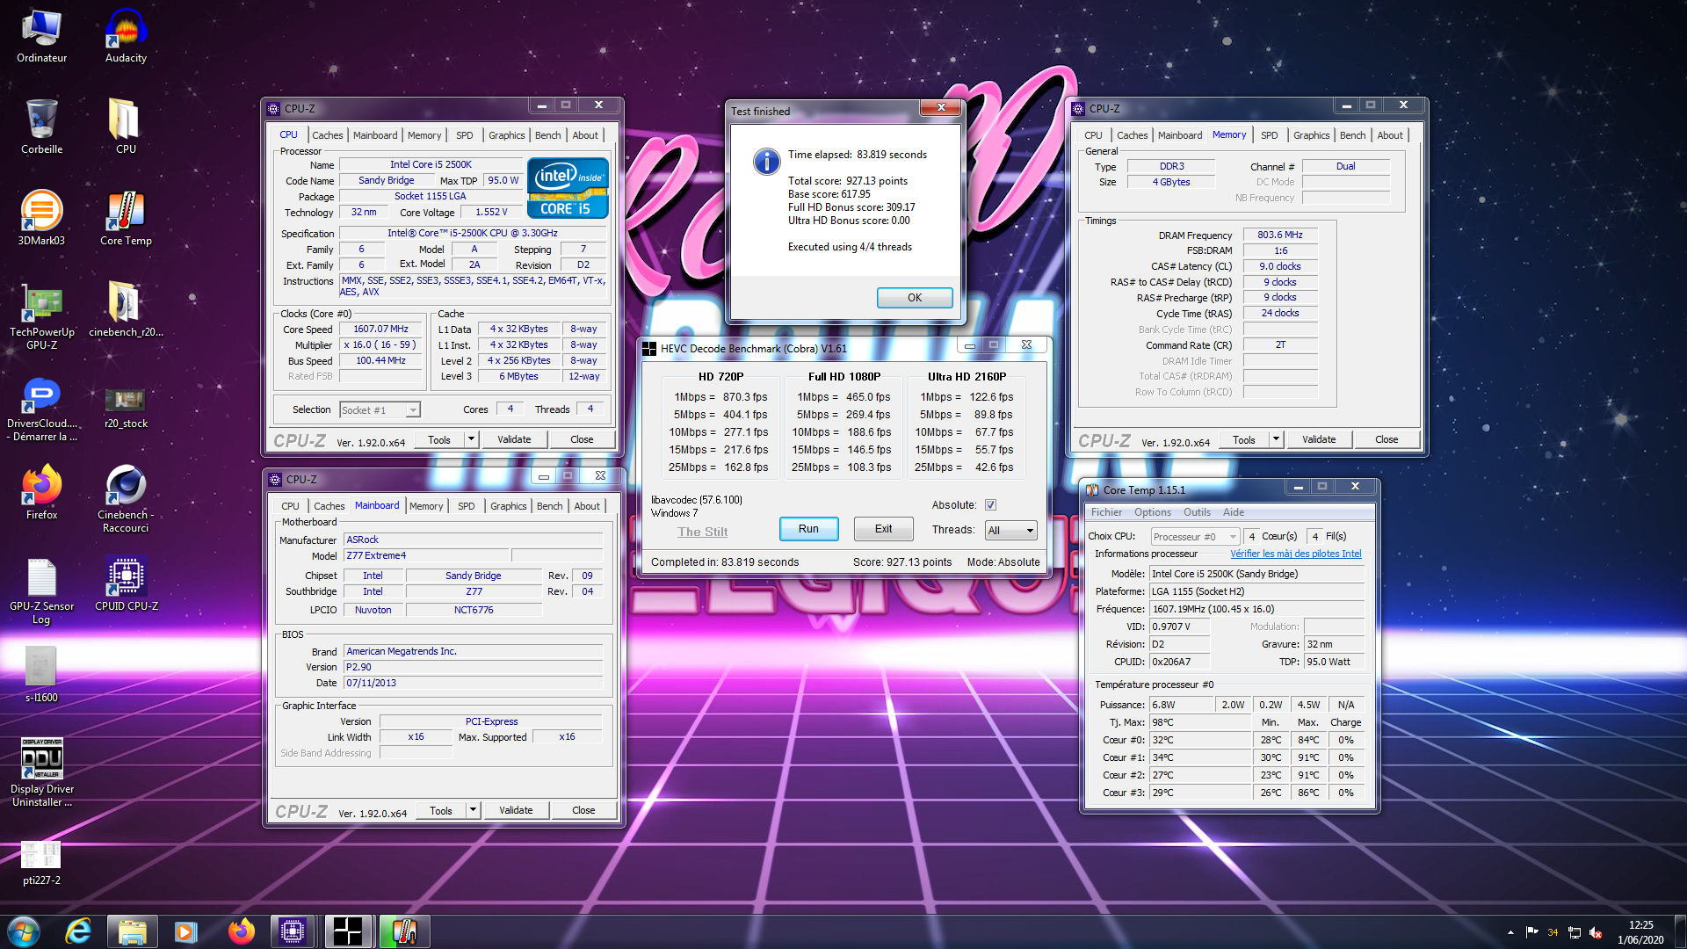Viewport: 1687px width, 949px height.
Task: Open the Audacity desktop shortcut
Action: pyautogui.click(x=126, y=36)
